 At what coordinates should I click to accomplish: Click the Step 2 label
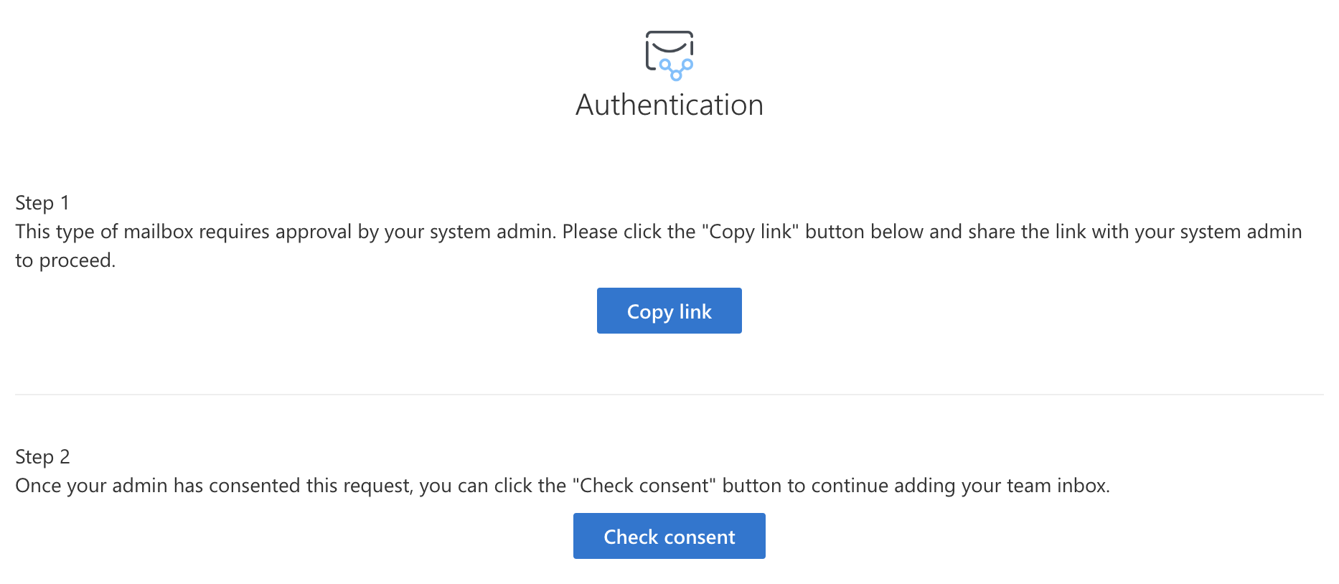coord(42,457)
